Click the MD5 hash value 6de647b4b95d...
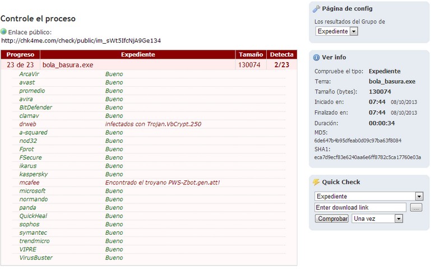The image size is (431, 270). point(358,141)
